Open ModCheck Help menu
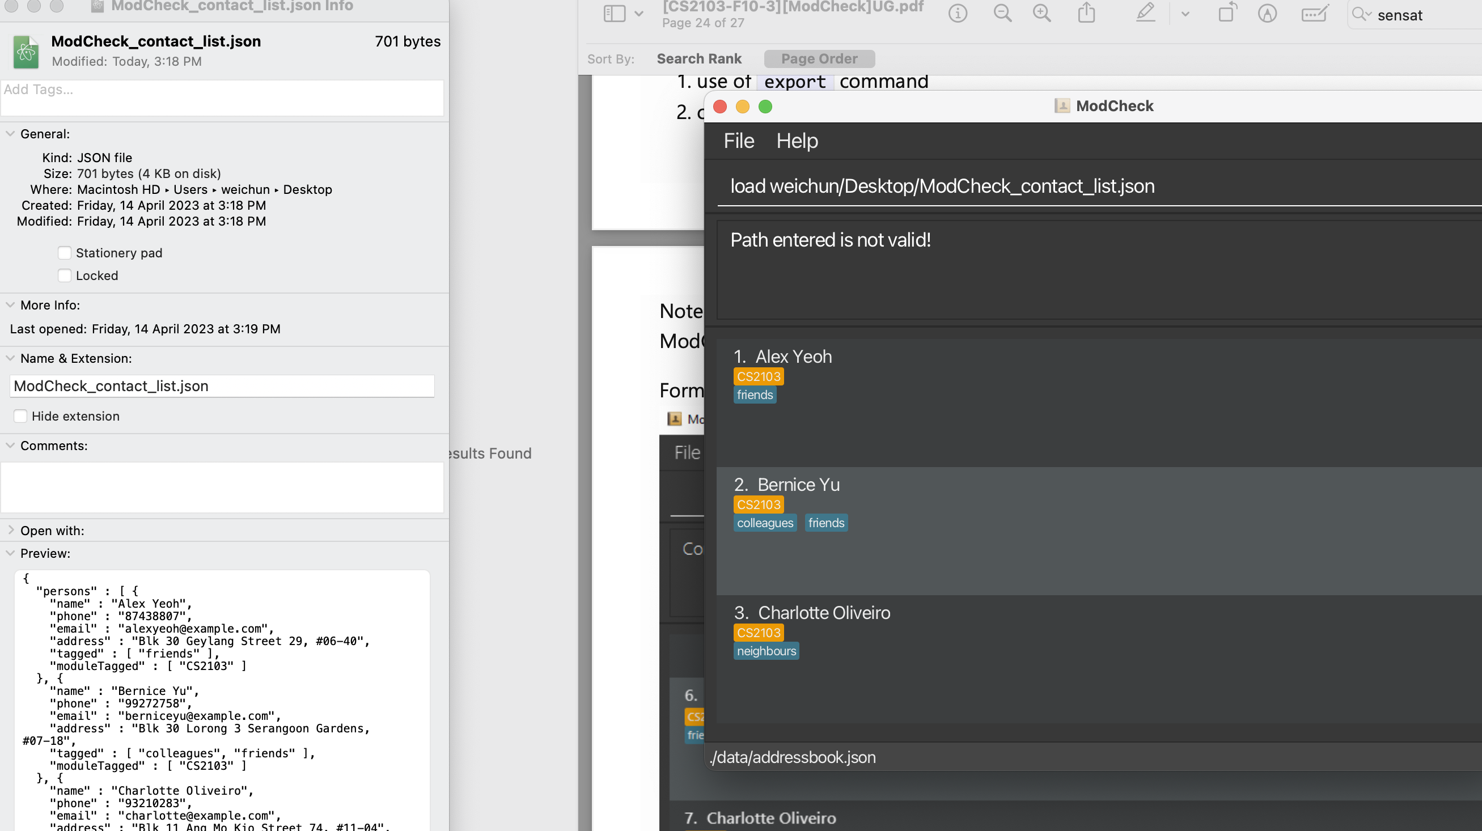This screenshot has height=831, width=1482. (797, 141)
